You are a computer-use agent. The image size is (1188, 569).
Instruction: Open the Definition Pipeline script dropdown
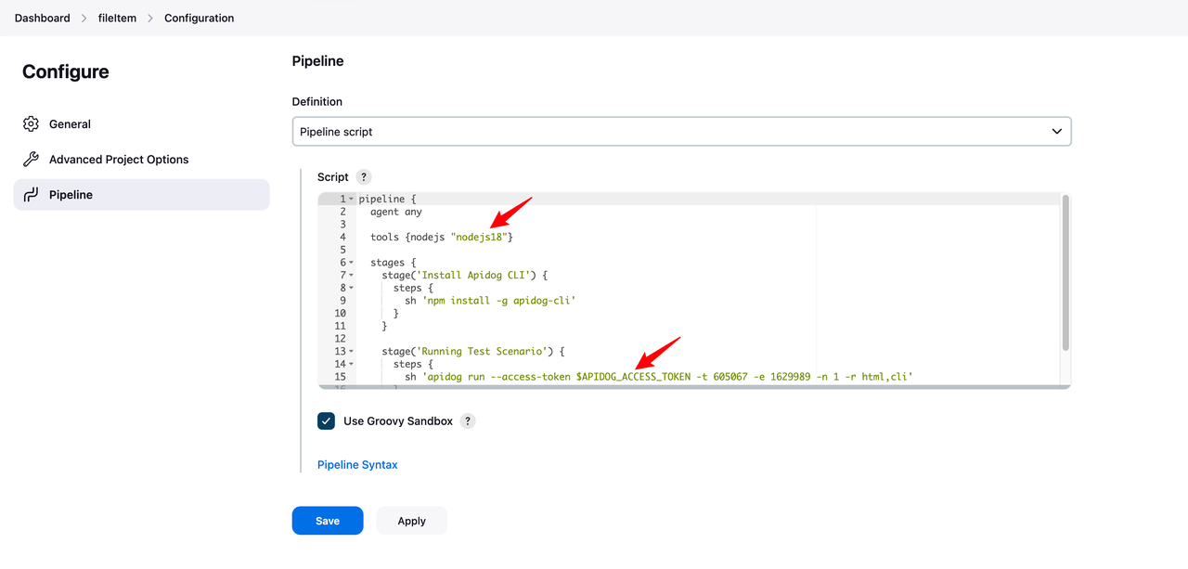click(x=681, y=132)
